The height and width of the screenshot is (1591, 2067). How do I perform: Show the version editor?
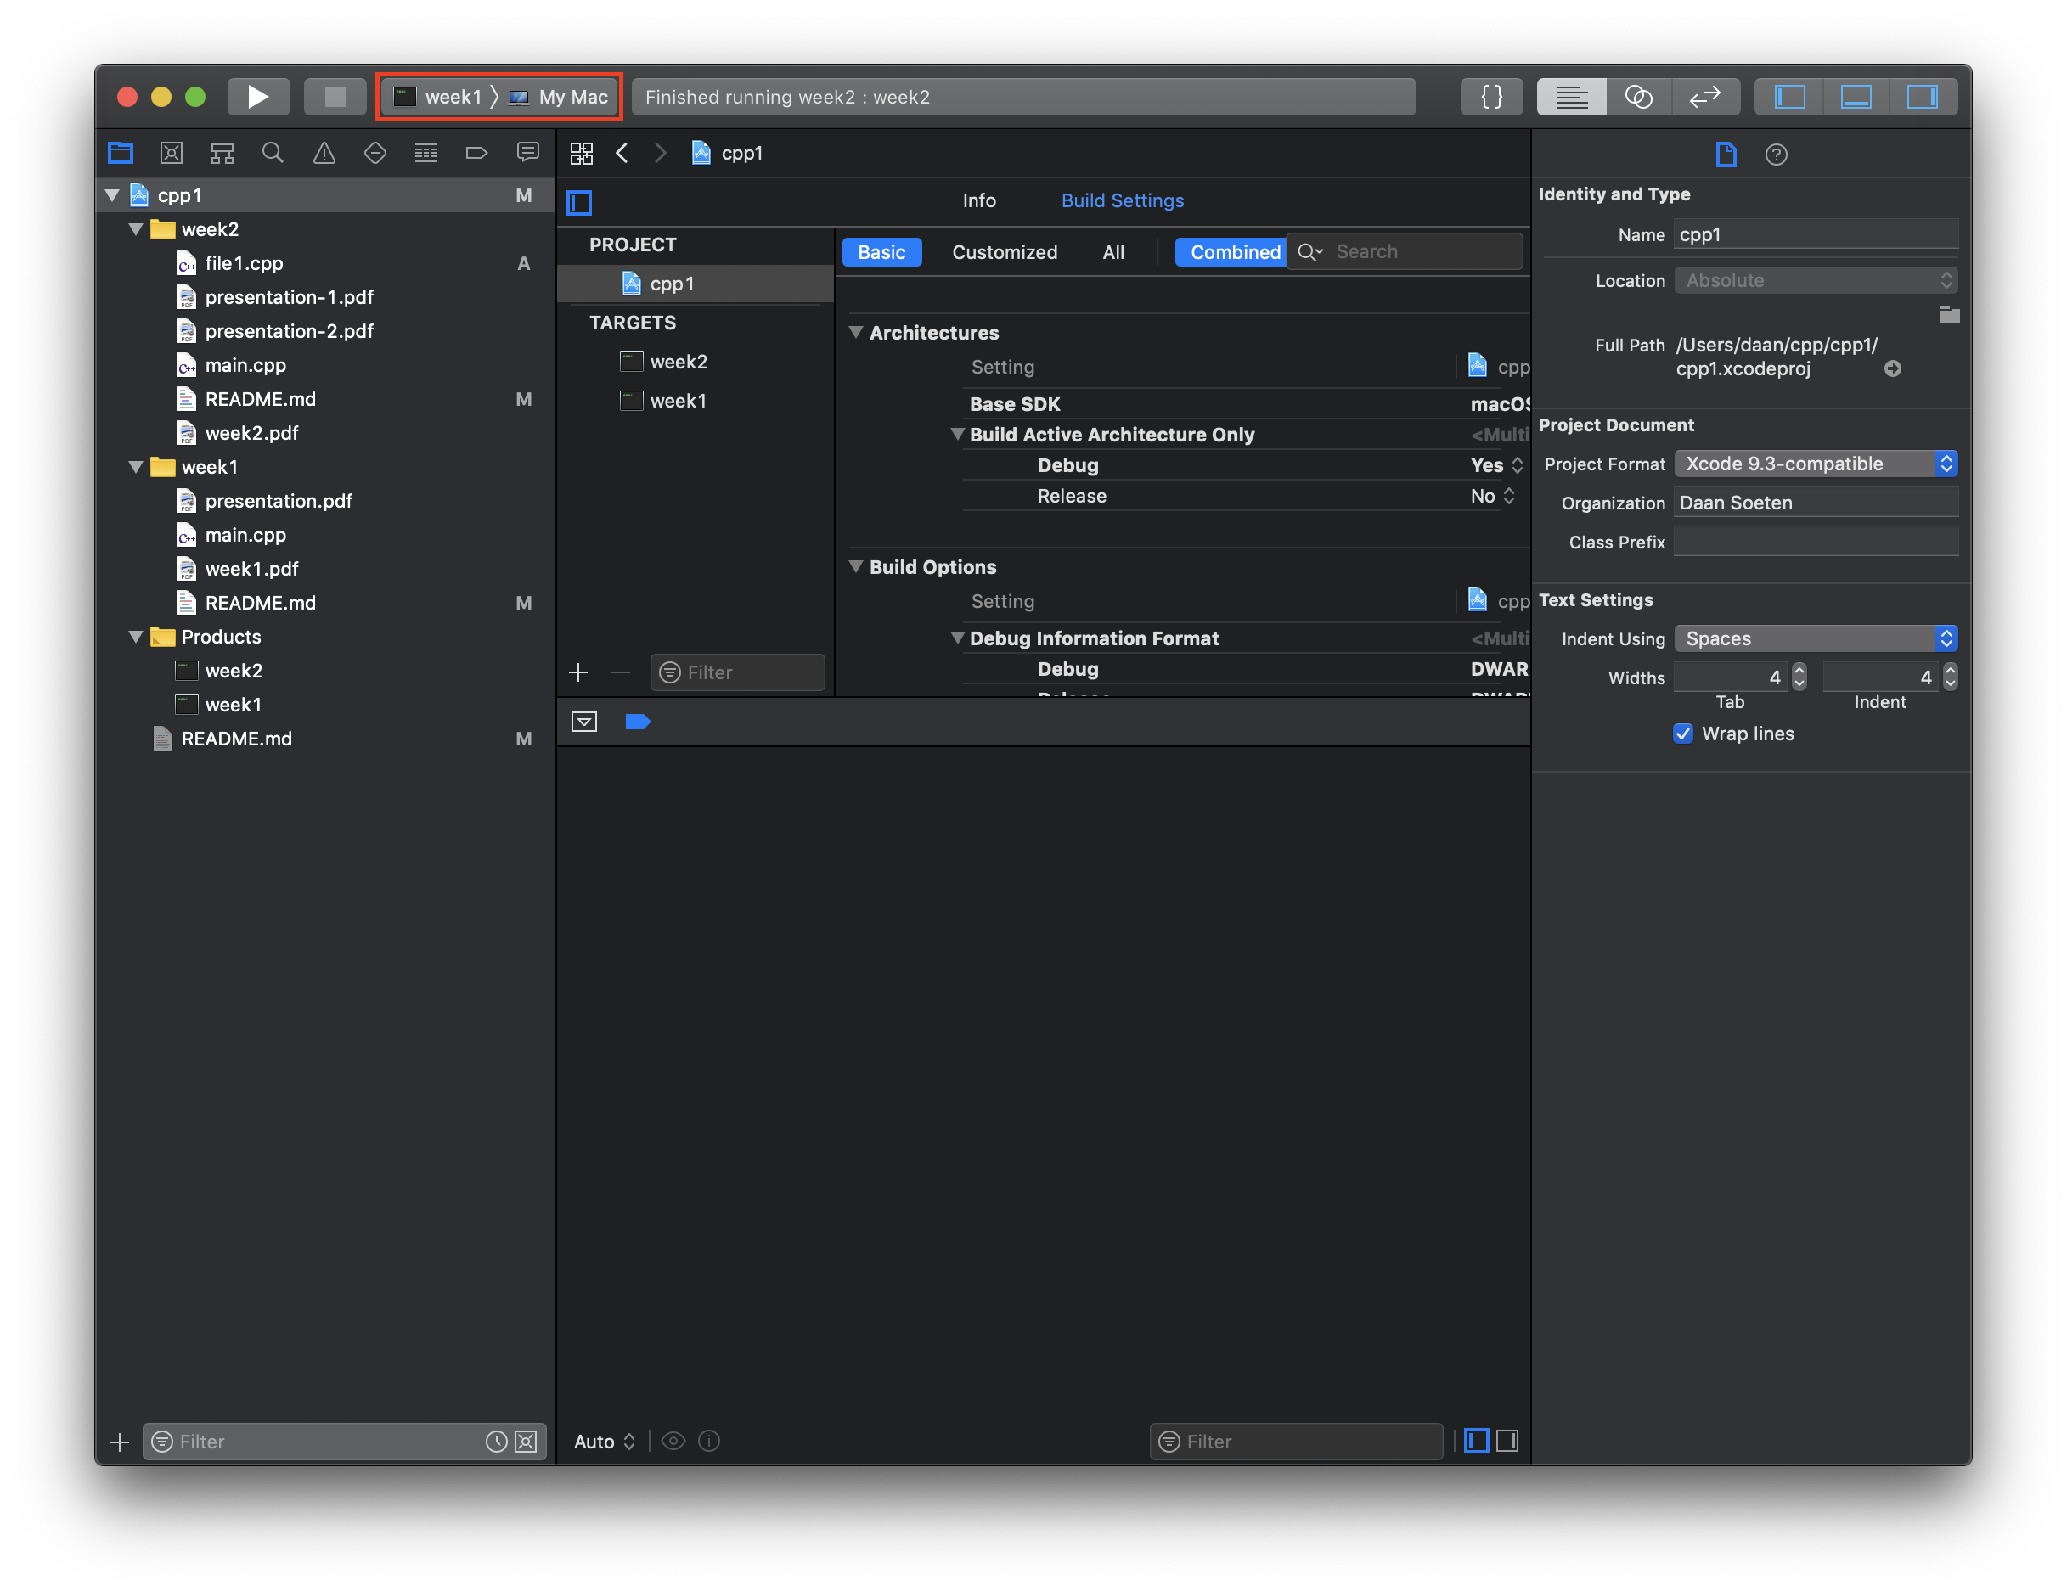(x=1704, y=97)
